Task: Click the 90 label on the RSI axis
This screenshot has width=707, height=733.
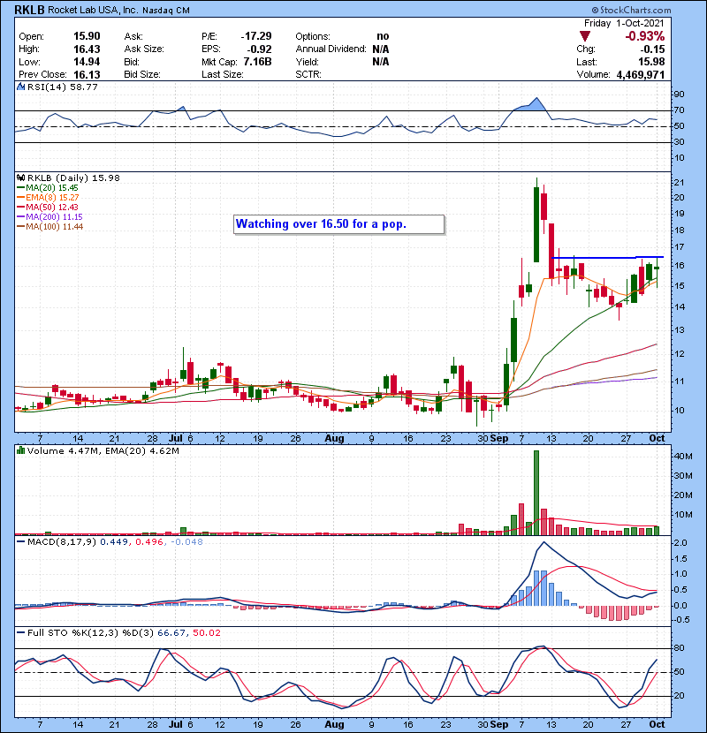Action: click(679, 94)
